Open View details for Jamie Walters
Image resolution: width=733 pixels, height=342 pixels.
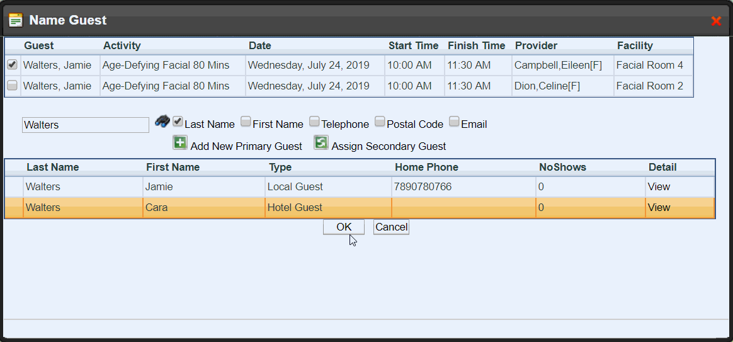(659, 186)
